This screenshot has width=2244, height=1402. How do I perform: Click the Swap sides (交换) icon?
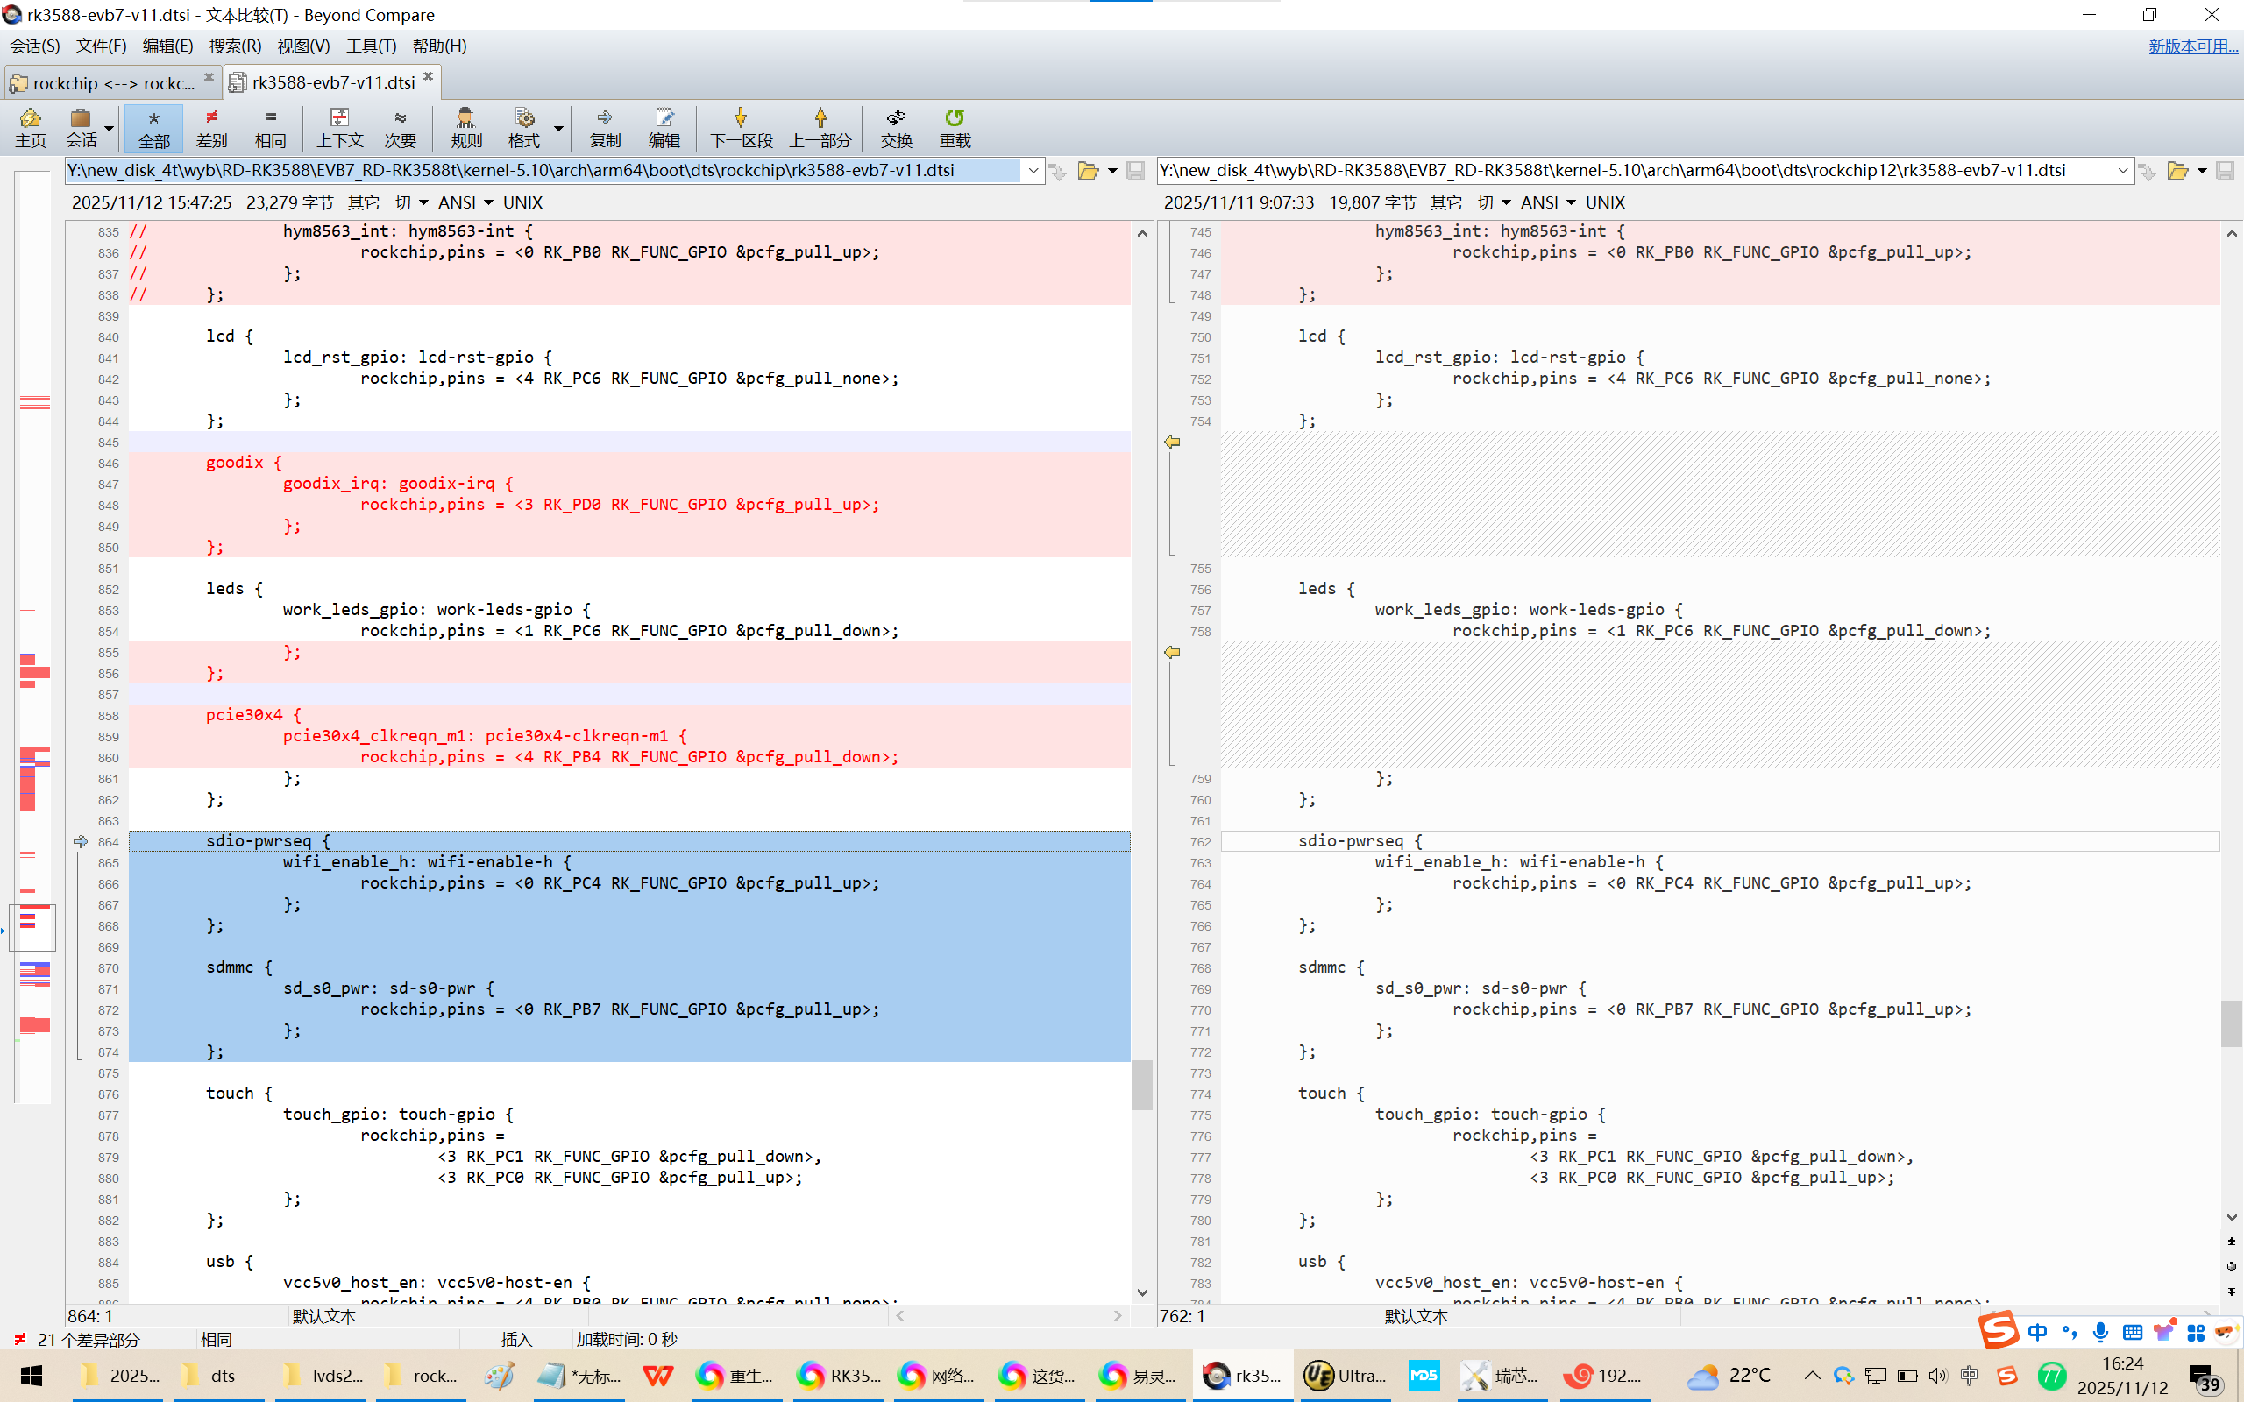click(x=896, y=127)
